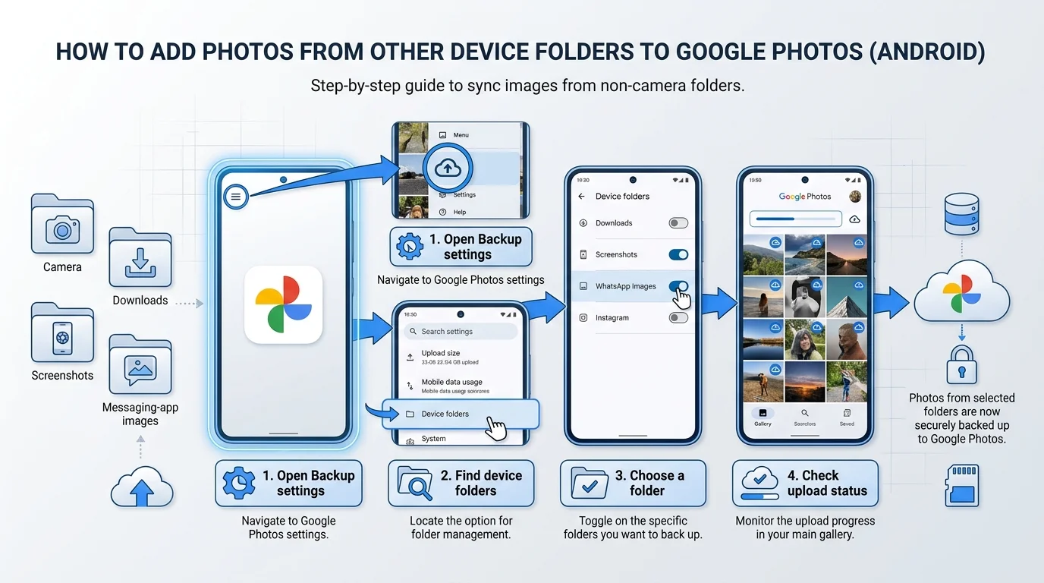Tap the cloud icon beside the progress bar
The width and height of the screenshot is (1044, 583).
pyautogui.click(x=854, y=219)
